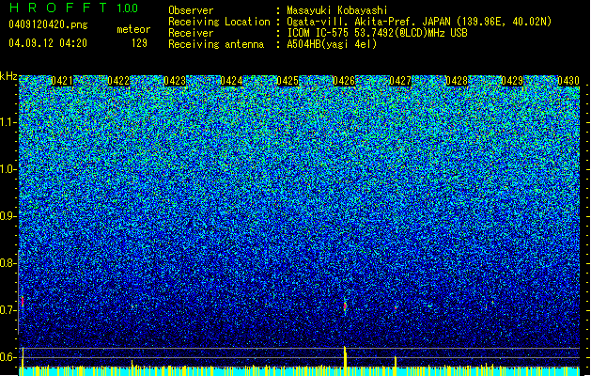Click the Receiver label

tap(191, 33)
